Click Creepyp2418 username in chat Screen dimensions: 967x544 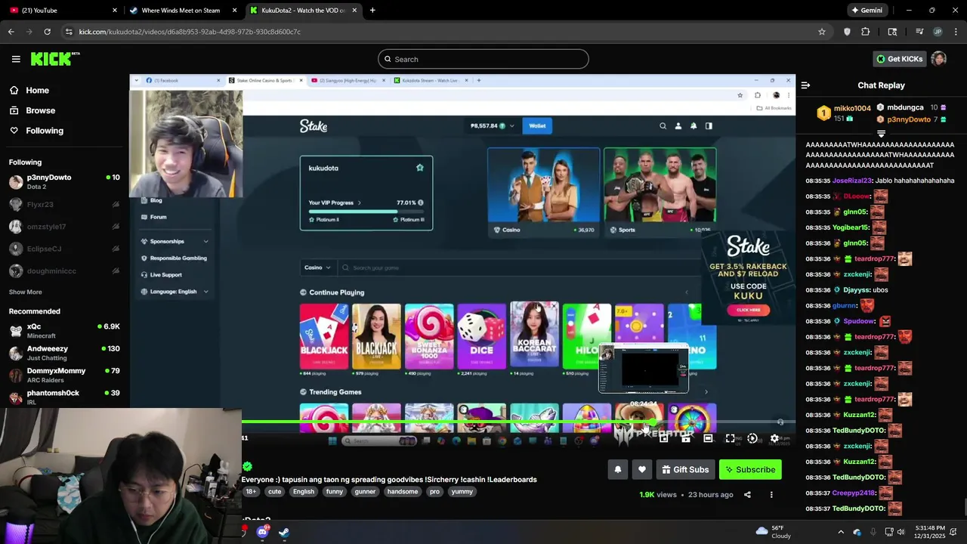pyautogui.click(x=854, y=493)
